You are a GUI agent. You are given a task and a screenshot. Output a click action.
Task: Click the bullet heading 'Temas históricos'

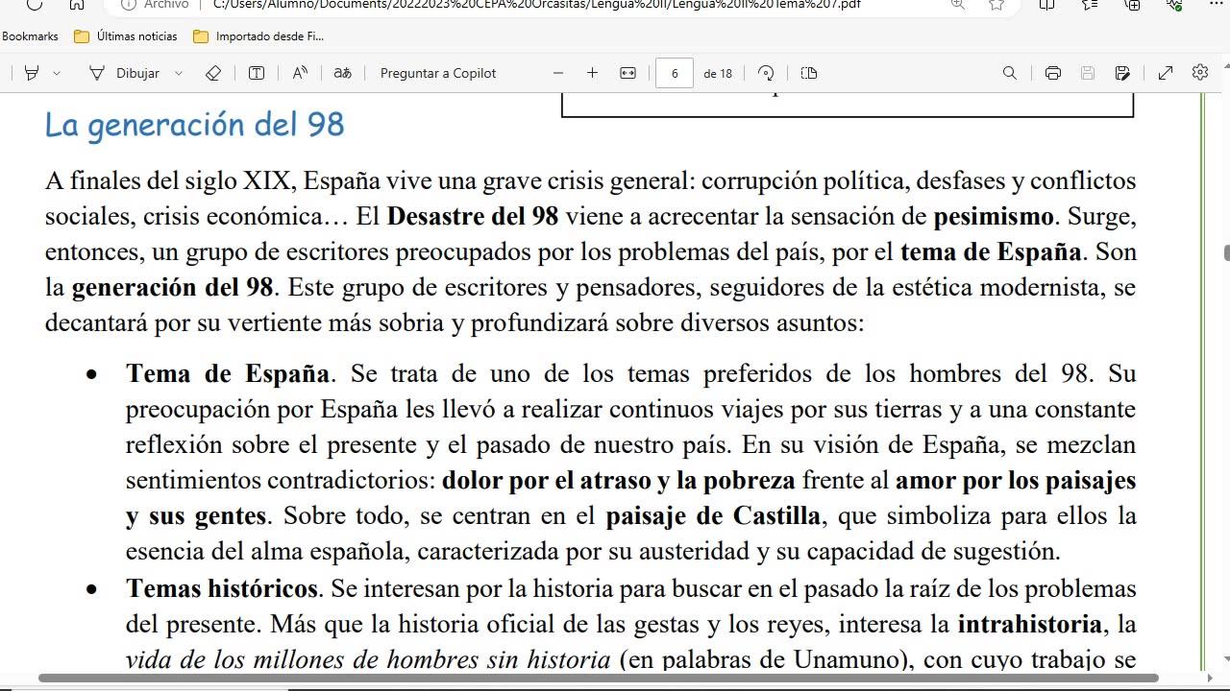pyautogui.click(x=222, y=587)
